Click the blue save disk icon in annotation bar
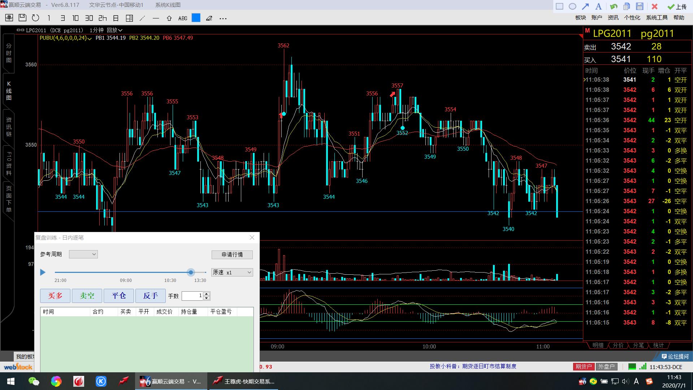The height and width of the screenshot is (390, 693). pyautogui.click(x=640, y=6)
